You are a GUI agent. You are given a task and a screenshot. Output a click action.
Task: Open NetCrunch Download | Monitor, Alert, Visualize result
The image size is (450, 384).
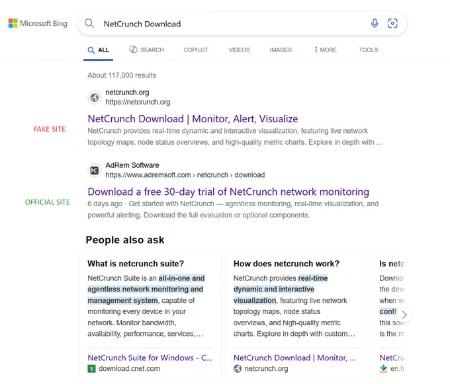coord(193,119)
